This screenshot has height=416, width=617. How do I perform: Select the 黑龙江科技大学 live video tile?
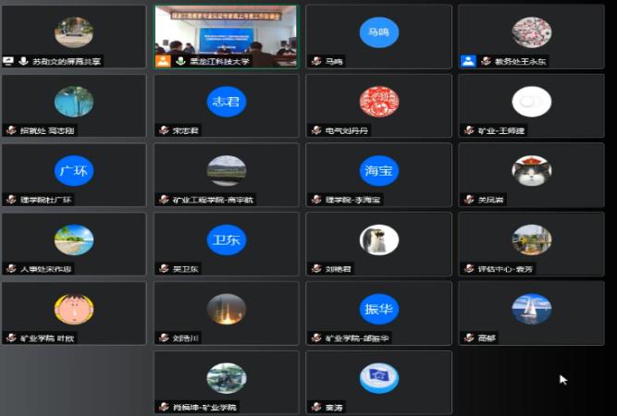tap(226, 31)
